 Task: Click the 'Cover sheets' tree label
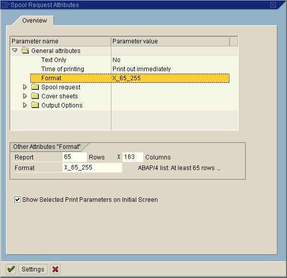60,96
